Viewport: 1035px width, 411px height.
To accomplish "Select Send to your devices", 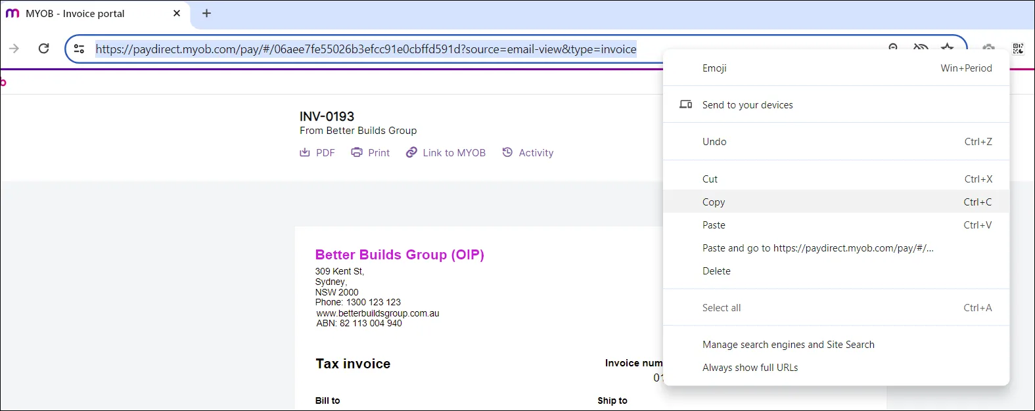I will pyautogui.click(x=836, y=105).
